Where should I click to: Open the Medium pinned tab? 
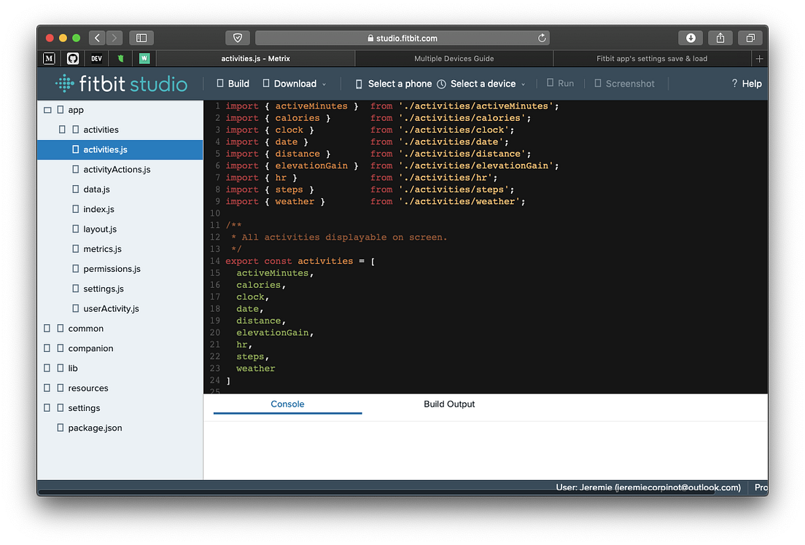[49, 58]
